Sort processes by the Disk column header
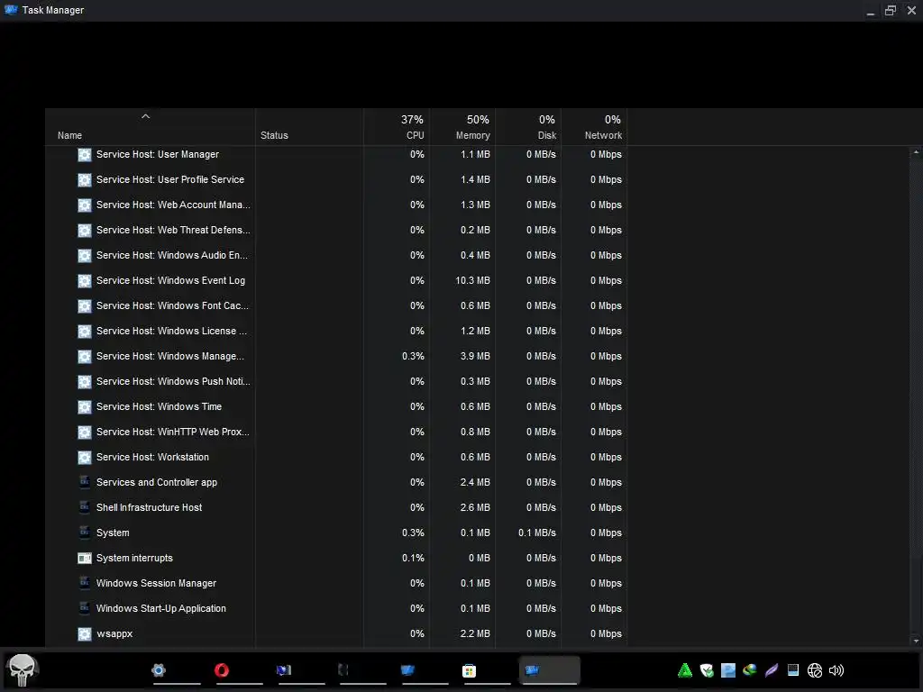Screen dimensions: 923x692 click(x=528, y=127)
